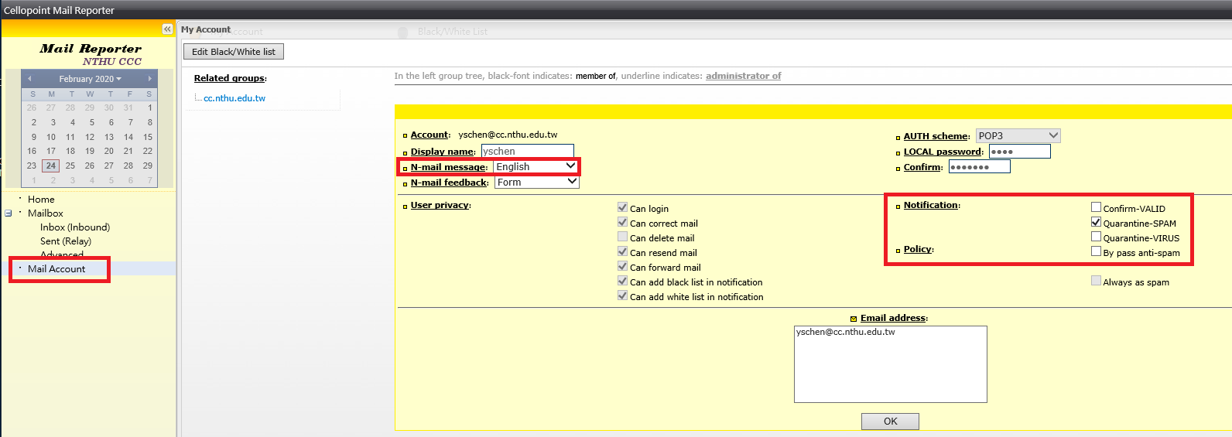Open the N-mail message language dropdown
Viewport: 1232px width, 437px height.
point(536,167)
